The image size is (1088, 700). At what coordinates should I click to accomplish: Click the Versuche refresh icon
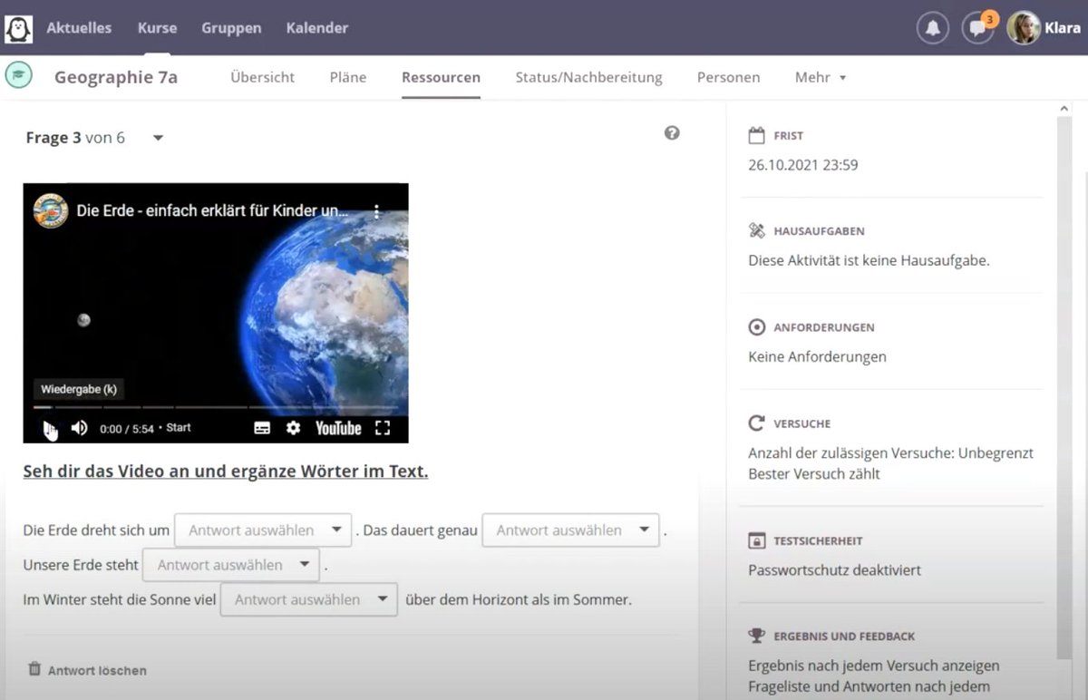757,423
